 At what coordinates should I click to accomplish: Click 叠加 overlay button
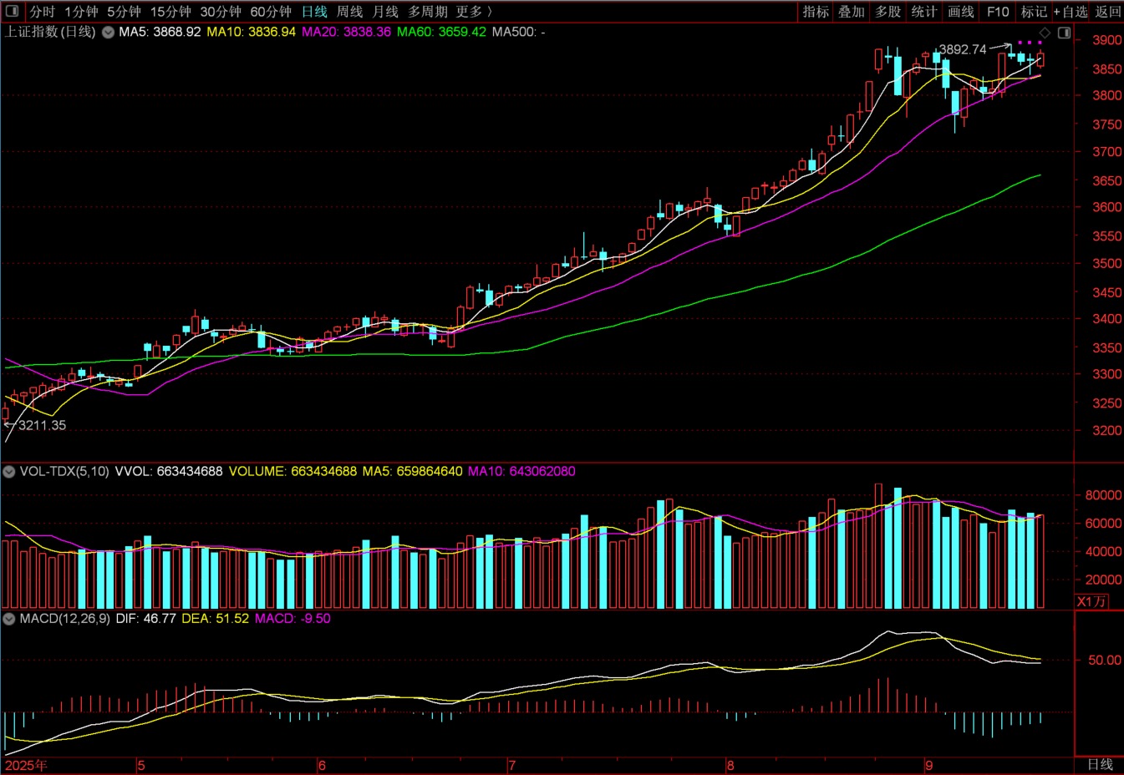[x=852, y=12]
